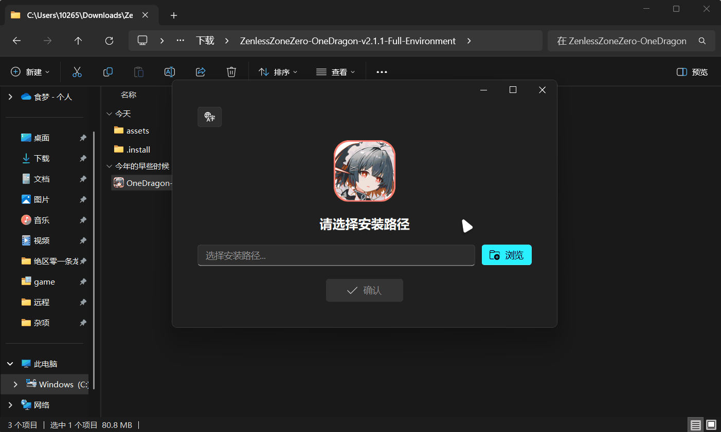Open the see-more ellipsis menu

click(x=381, y=72)
